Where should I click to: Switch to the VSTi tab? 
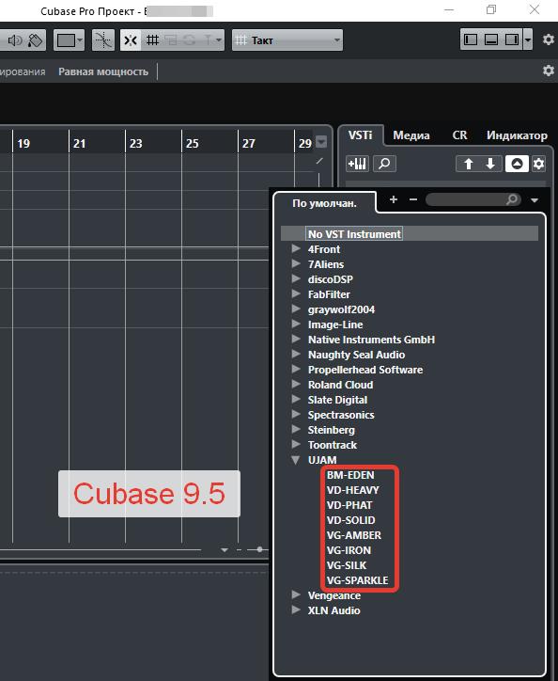pyautogui.click(x=360, y=135)
